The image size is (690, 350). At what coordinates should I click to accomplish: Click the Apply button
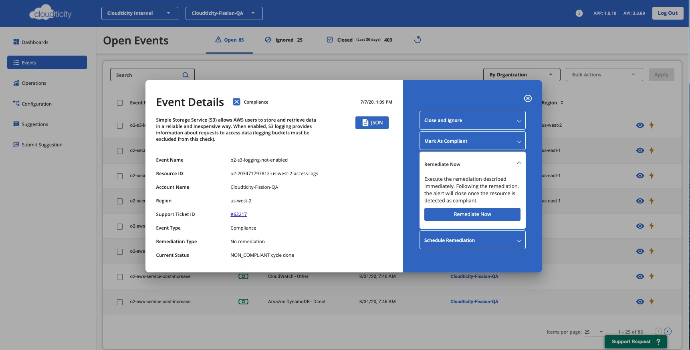pyautogui.click(x=661, y=74)
